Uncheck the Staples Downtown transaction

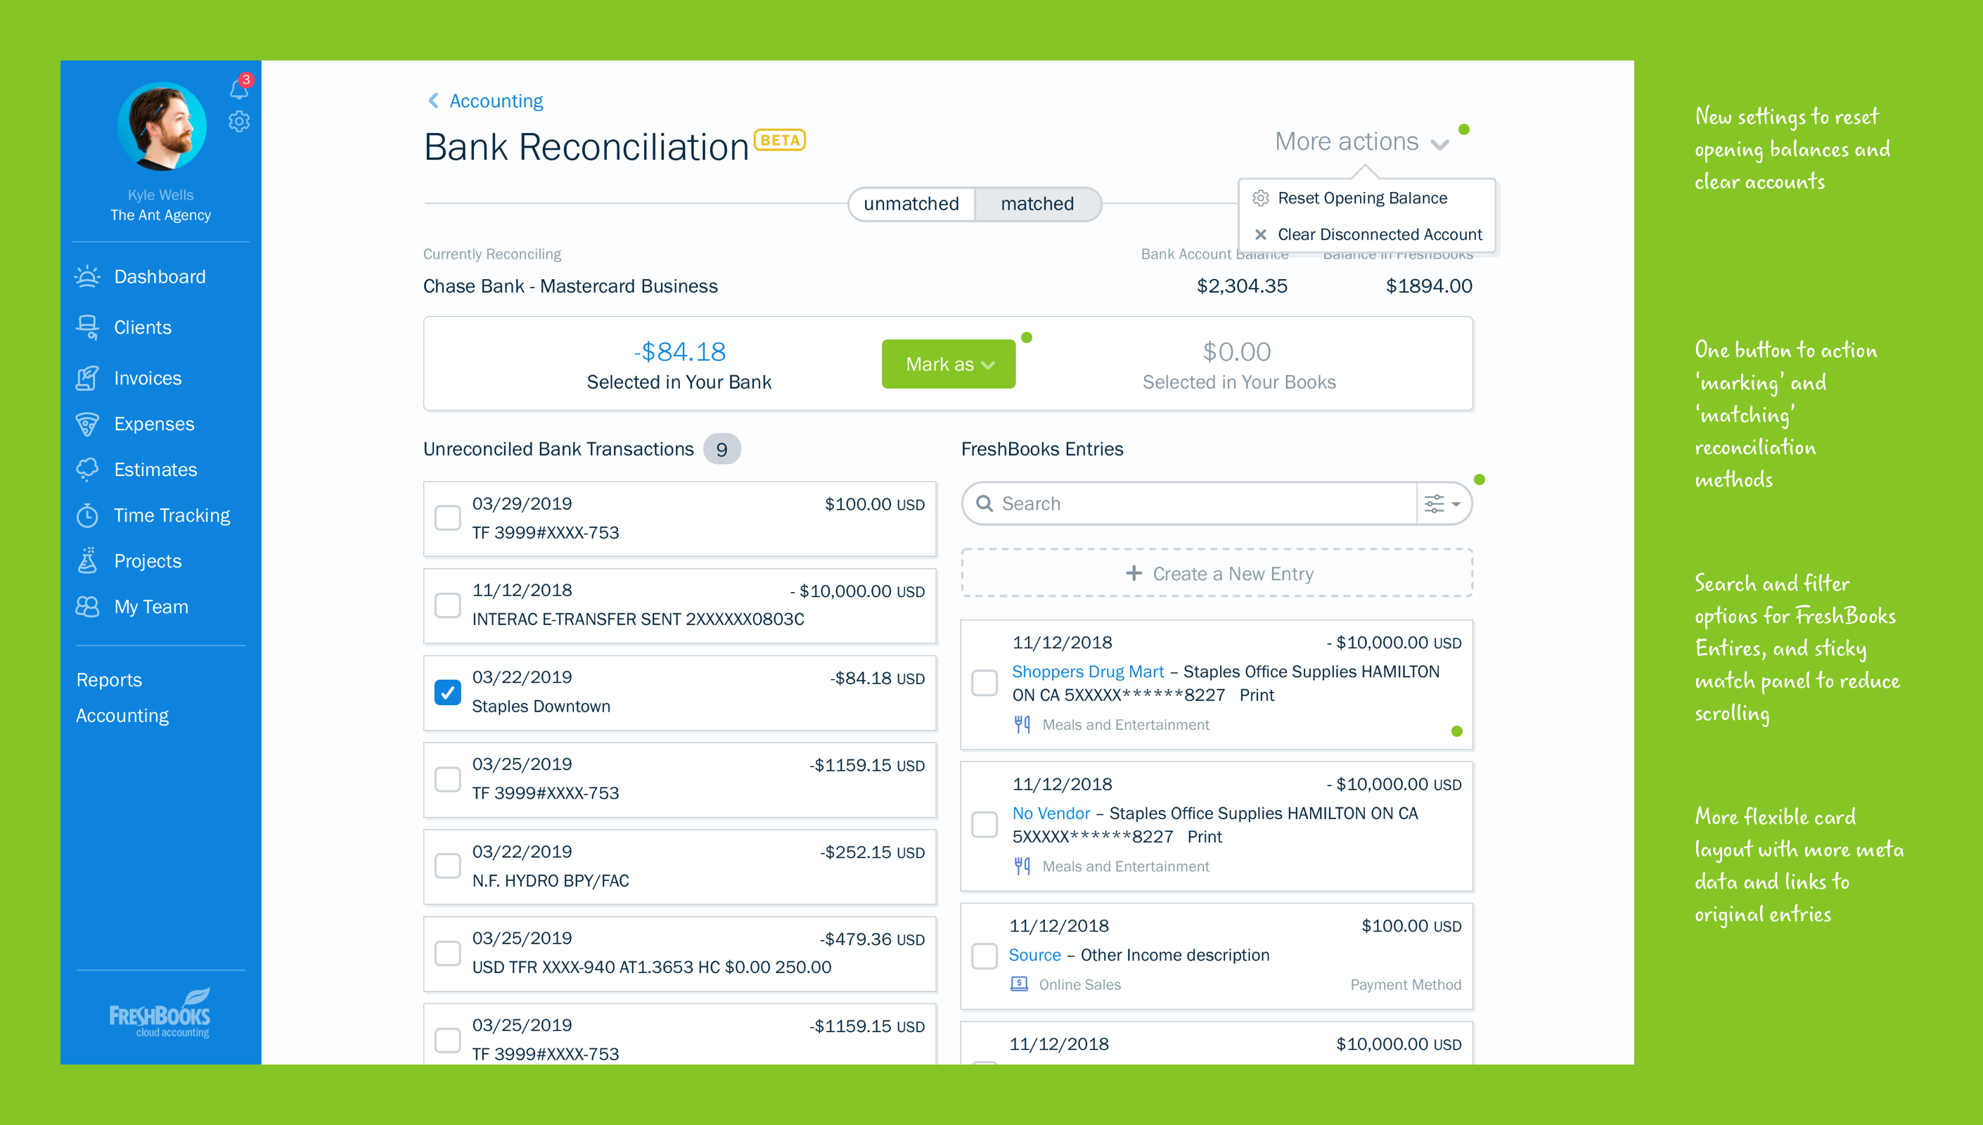[447, 693]
